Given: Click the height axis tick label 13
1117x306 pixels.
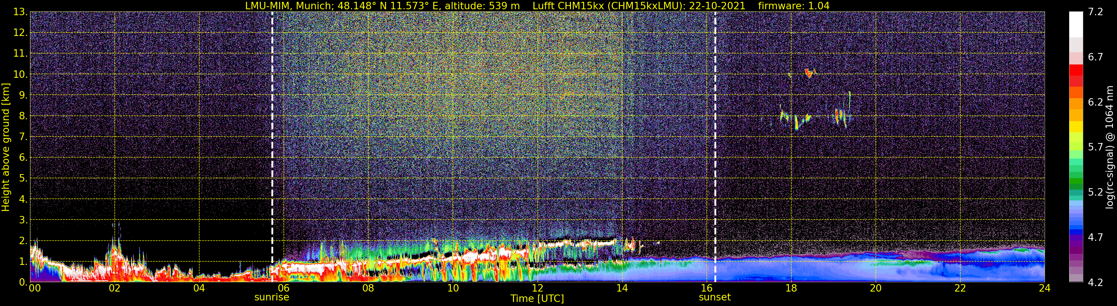Looking at the screenshot, I should tap(20, 12).
